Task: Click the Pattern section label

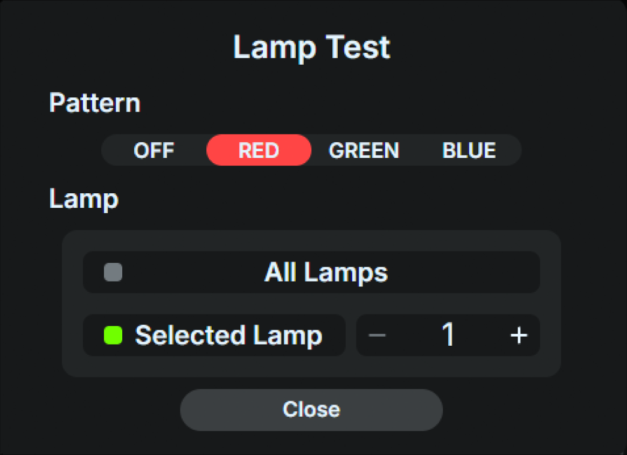Action: point(94,102)
